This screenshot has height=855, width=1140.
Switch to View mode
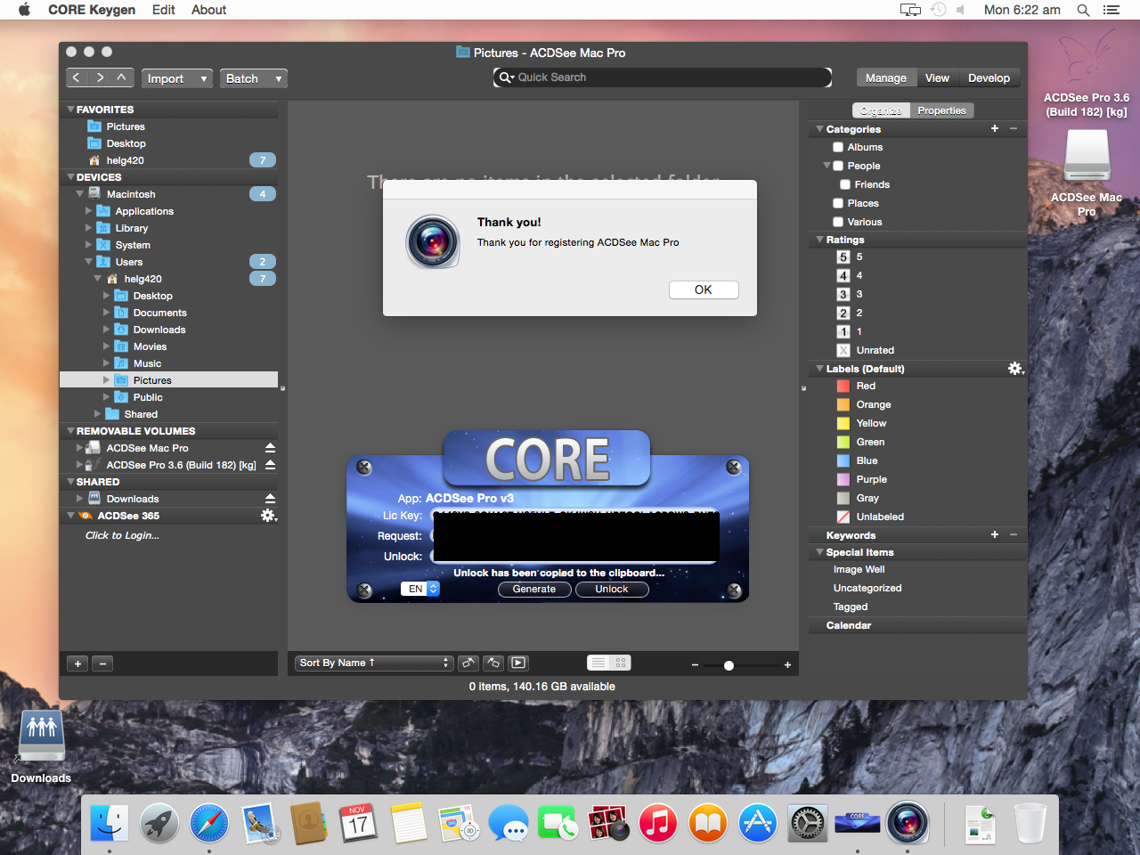(x=937, y=78)
